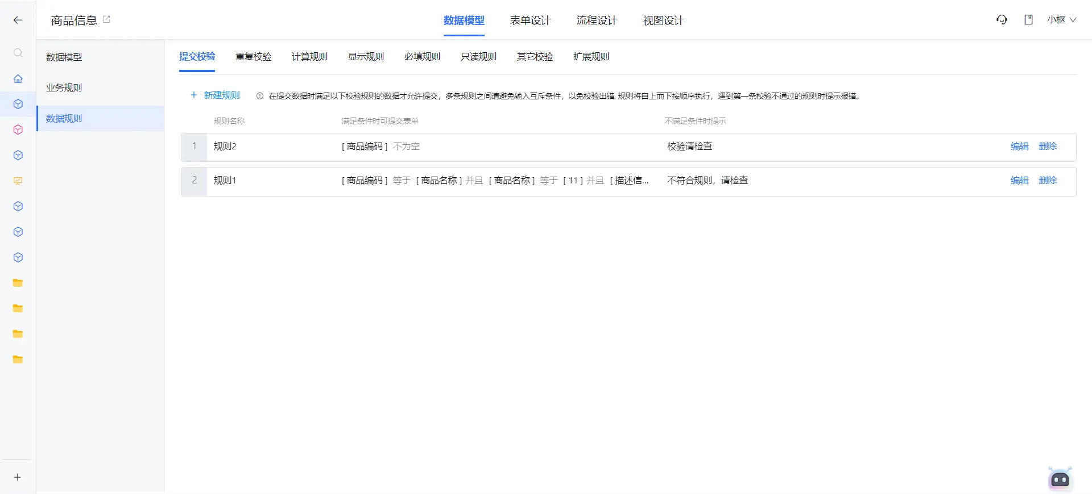This screenshot has width=1092, height=494.
Task: Open the search icon in the sidebar
Action: [18, 53]
